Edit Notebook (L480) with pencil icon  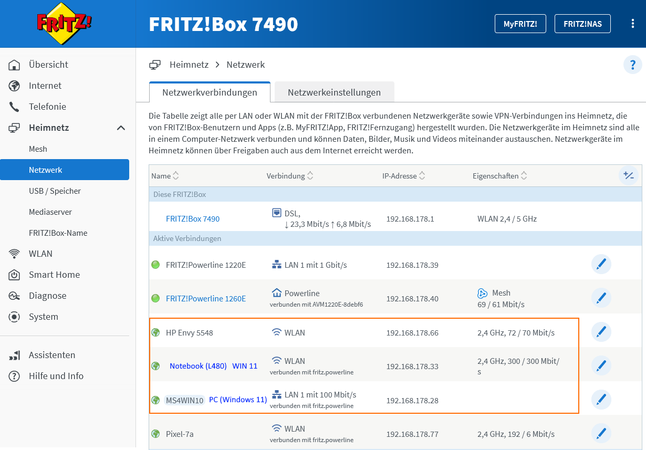coord(601,366)
